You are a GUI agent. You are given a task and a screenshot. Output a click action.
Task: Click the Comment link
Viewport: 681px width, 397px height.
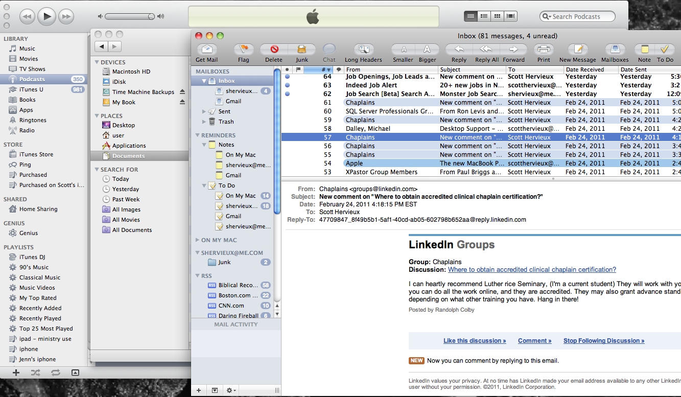(x=534, y=341)
